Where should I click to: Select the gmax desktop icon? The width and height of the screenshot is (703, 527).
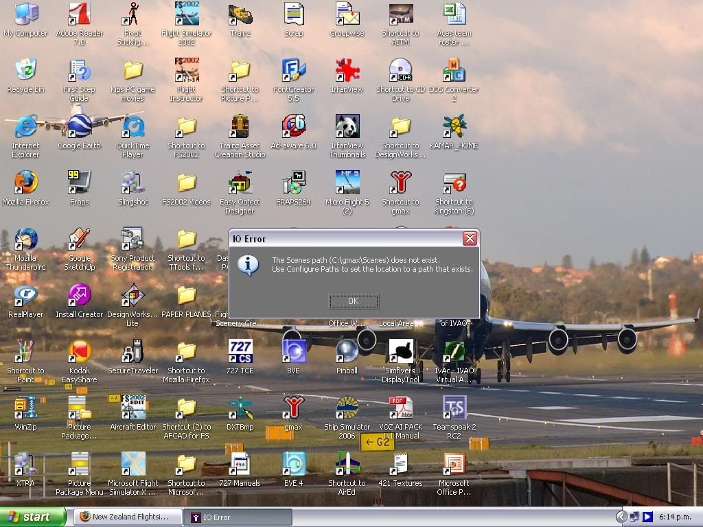(294, 409)
